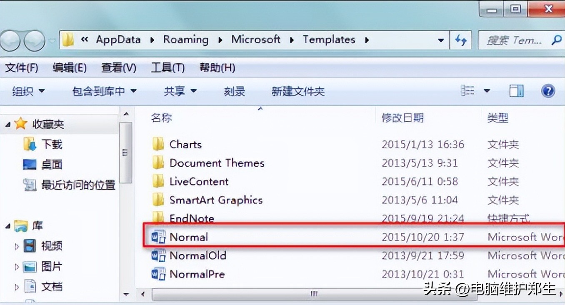
Task: Select the 文档 library
Action: (52, 287)
